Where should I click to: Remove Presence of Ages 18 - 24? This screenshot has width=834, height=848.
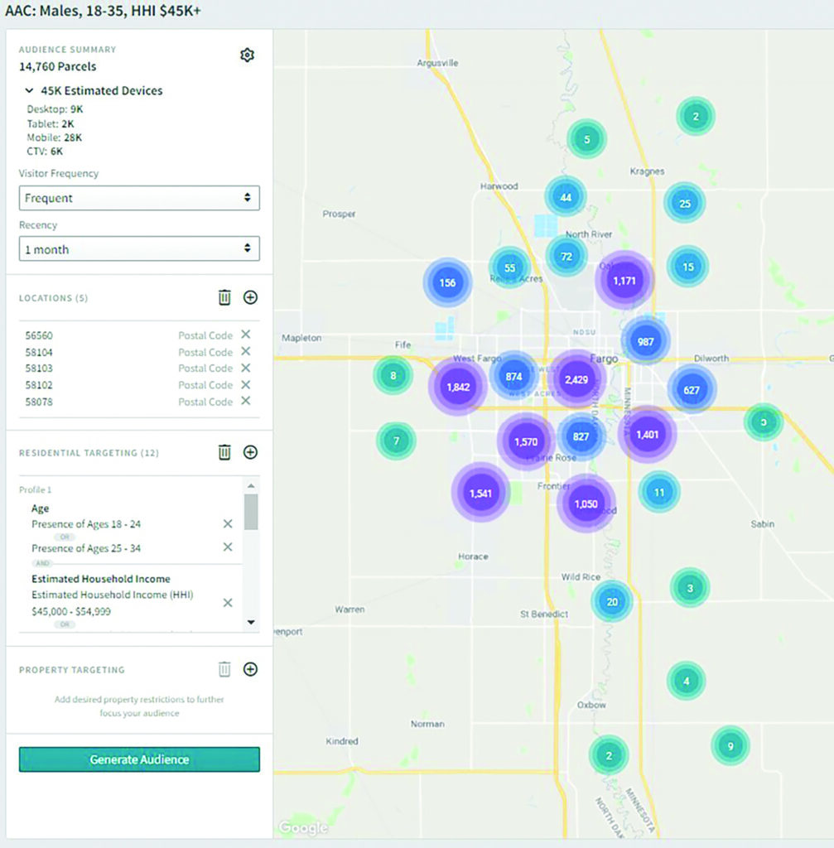pos(228,524)
